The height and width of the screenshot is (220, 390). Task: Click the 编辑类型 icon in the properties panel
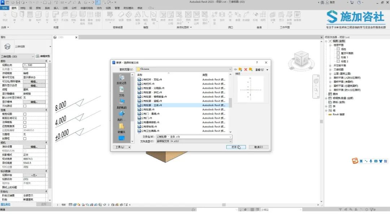[x=38, y=56]
